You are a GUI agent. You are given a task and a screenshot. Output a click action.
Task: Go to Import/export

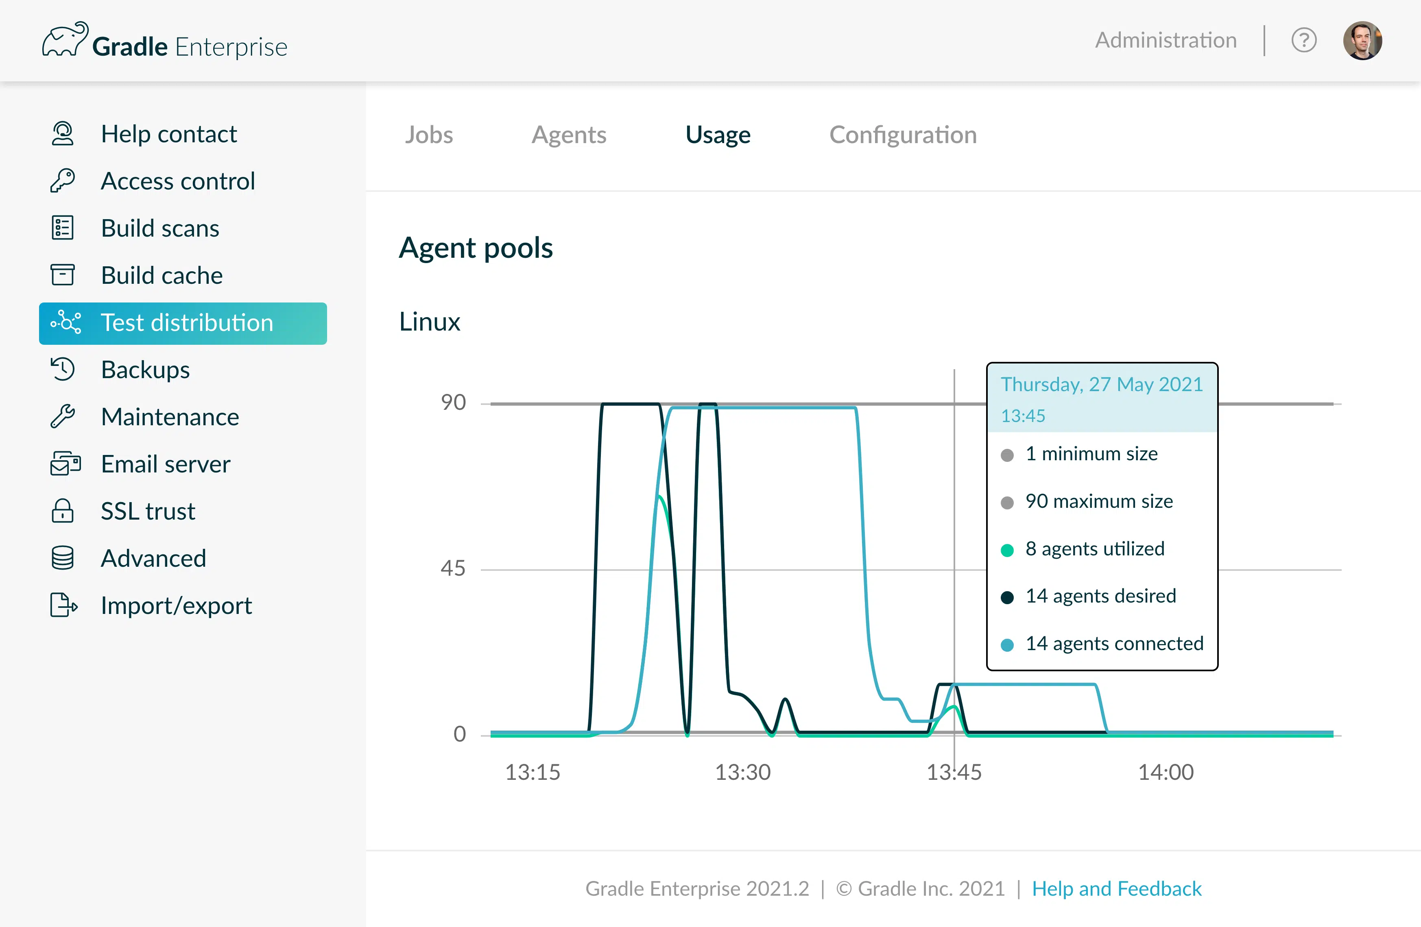pos(183,605)
